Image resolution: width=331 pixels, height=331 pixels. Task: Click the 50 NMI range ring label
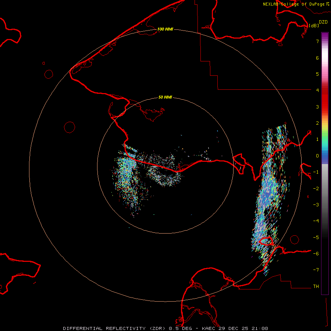click(x=165, y=97)
